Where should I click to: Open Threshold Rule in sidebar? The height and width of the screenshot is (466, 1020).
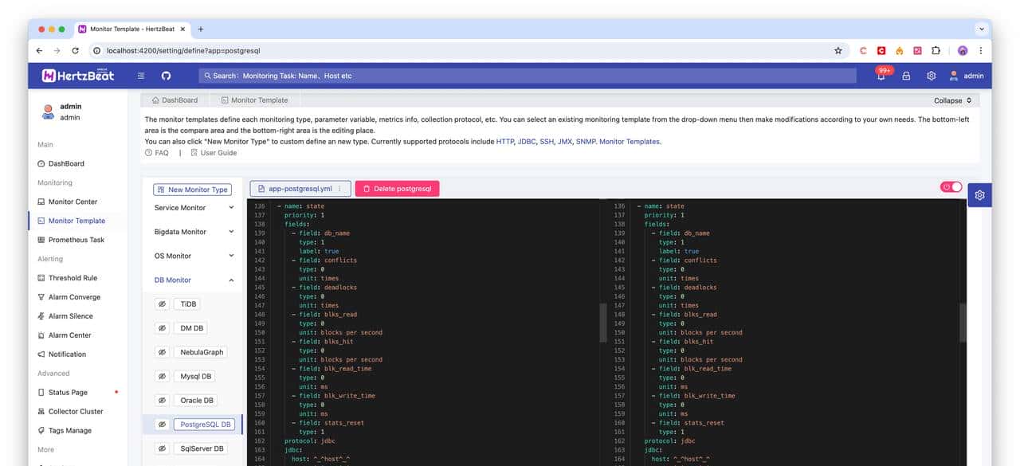click(73, 278)
